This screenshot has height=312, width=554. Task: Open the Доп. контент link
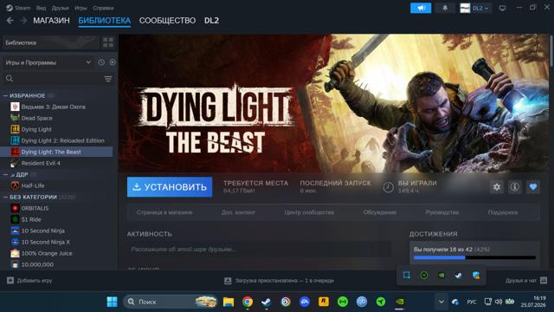[x=238, y=212]
